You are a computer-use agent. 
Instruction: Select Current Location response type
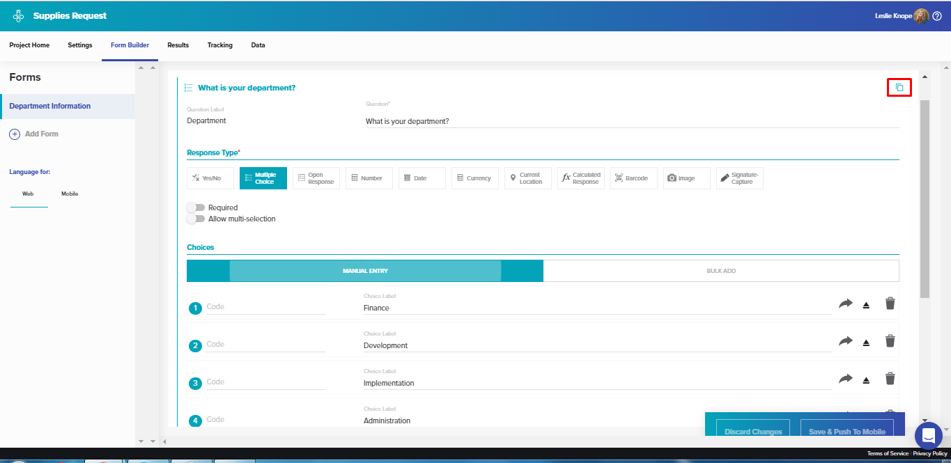(528, 178)
